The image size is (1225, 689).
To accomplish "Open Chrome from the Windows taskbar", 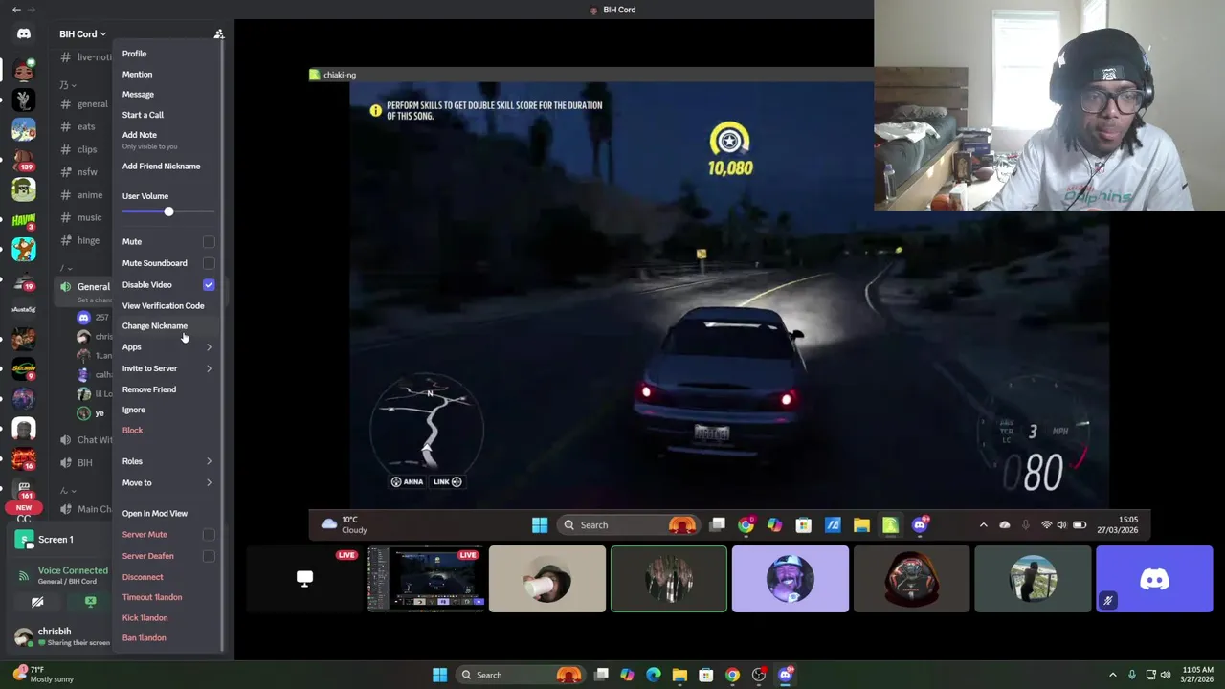I will 732,675.
